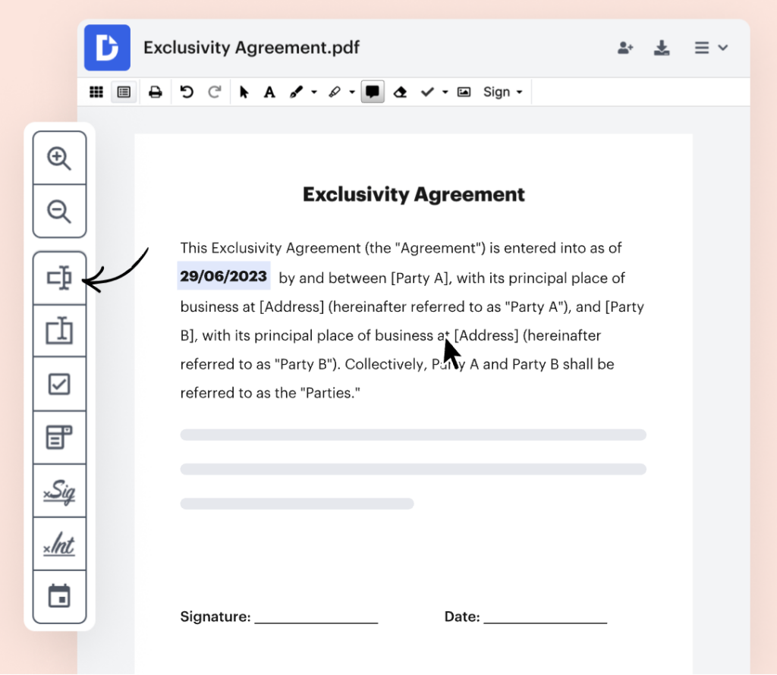Add a checkbox field from sidebar
This screenshot has height=675, width=777.
59,385
